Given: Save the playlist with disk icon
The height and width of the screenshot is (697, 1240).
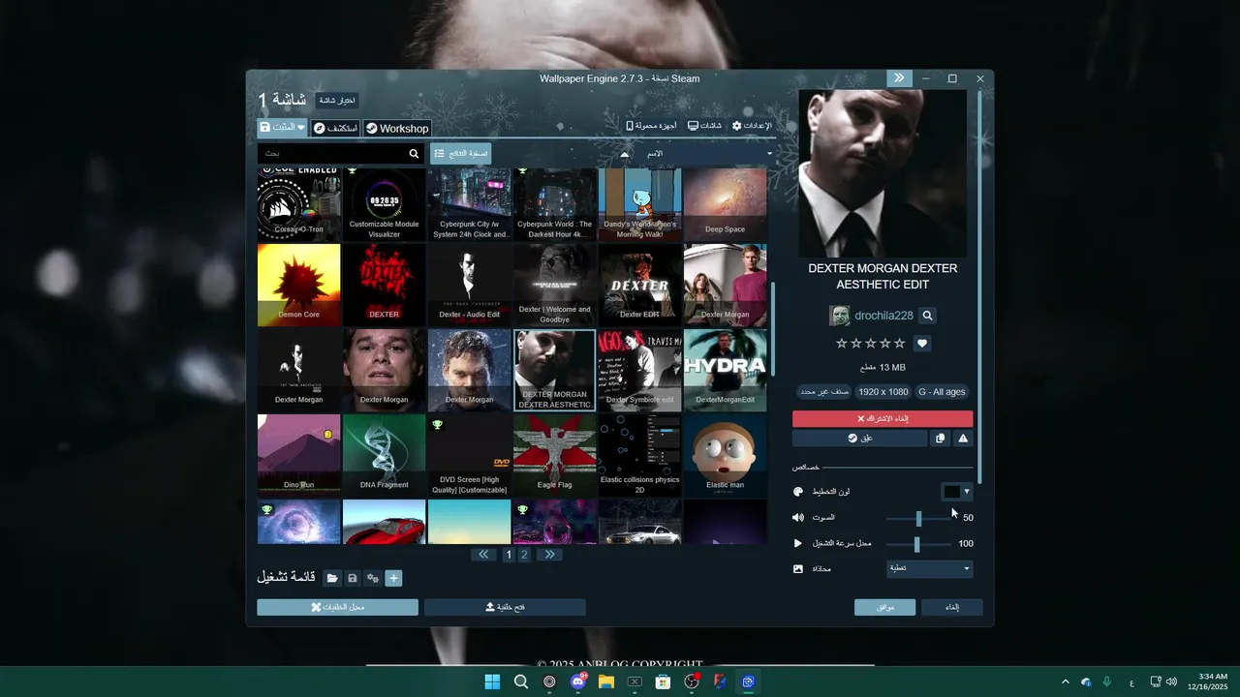Looking at the screenshot, I should [353, 578].
